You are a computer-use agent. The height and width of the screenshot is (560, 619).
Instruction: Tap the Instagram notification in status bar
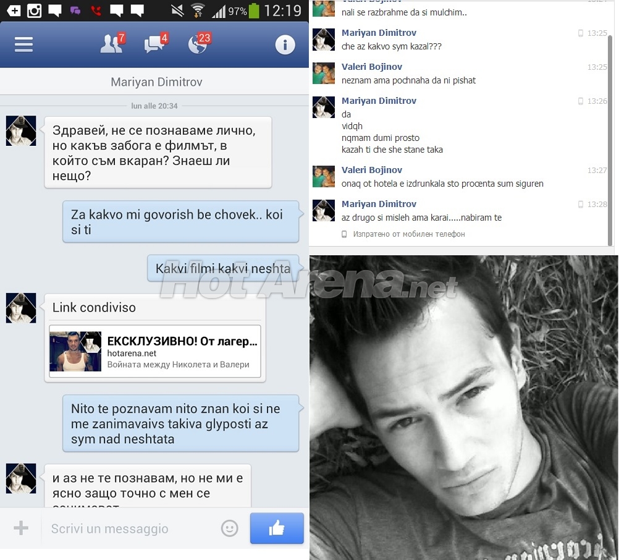click(35, 11)
